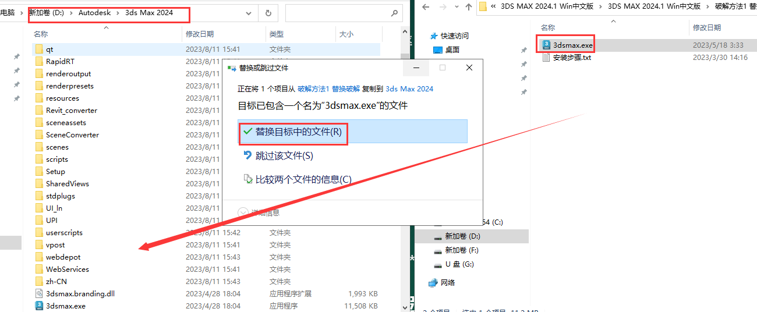
Task: Select the renderpresets folder icon
Action: [40, 86]
